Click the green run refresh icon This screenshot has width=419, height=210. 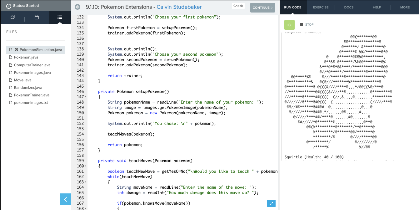[289, 24]
